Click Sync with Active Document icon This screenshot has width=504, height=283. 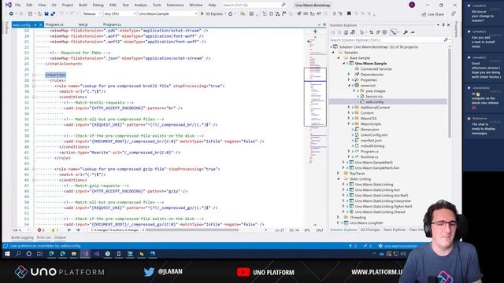371,32
